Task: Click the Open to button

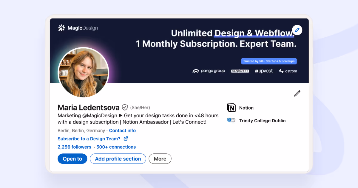Action: coord(72,159)
